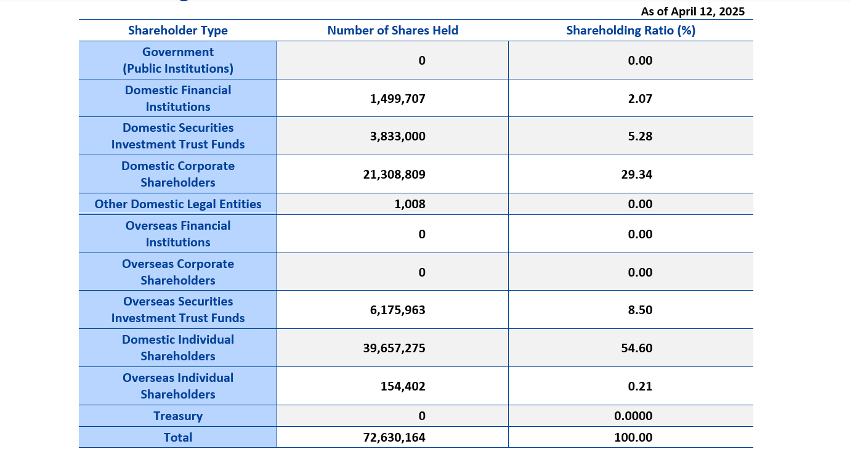
Task: Select the Treasury row label
Action: (x=177, y=416)
